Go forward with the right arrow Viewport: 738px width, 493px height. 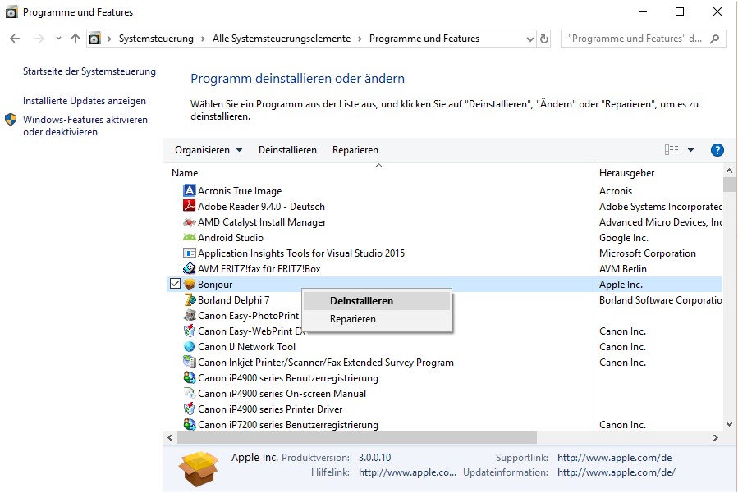(39, 39)
